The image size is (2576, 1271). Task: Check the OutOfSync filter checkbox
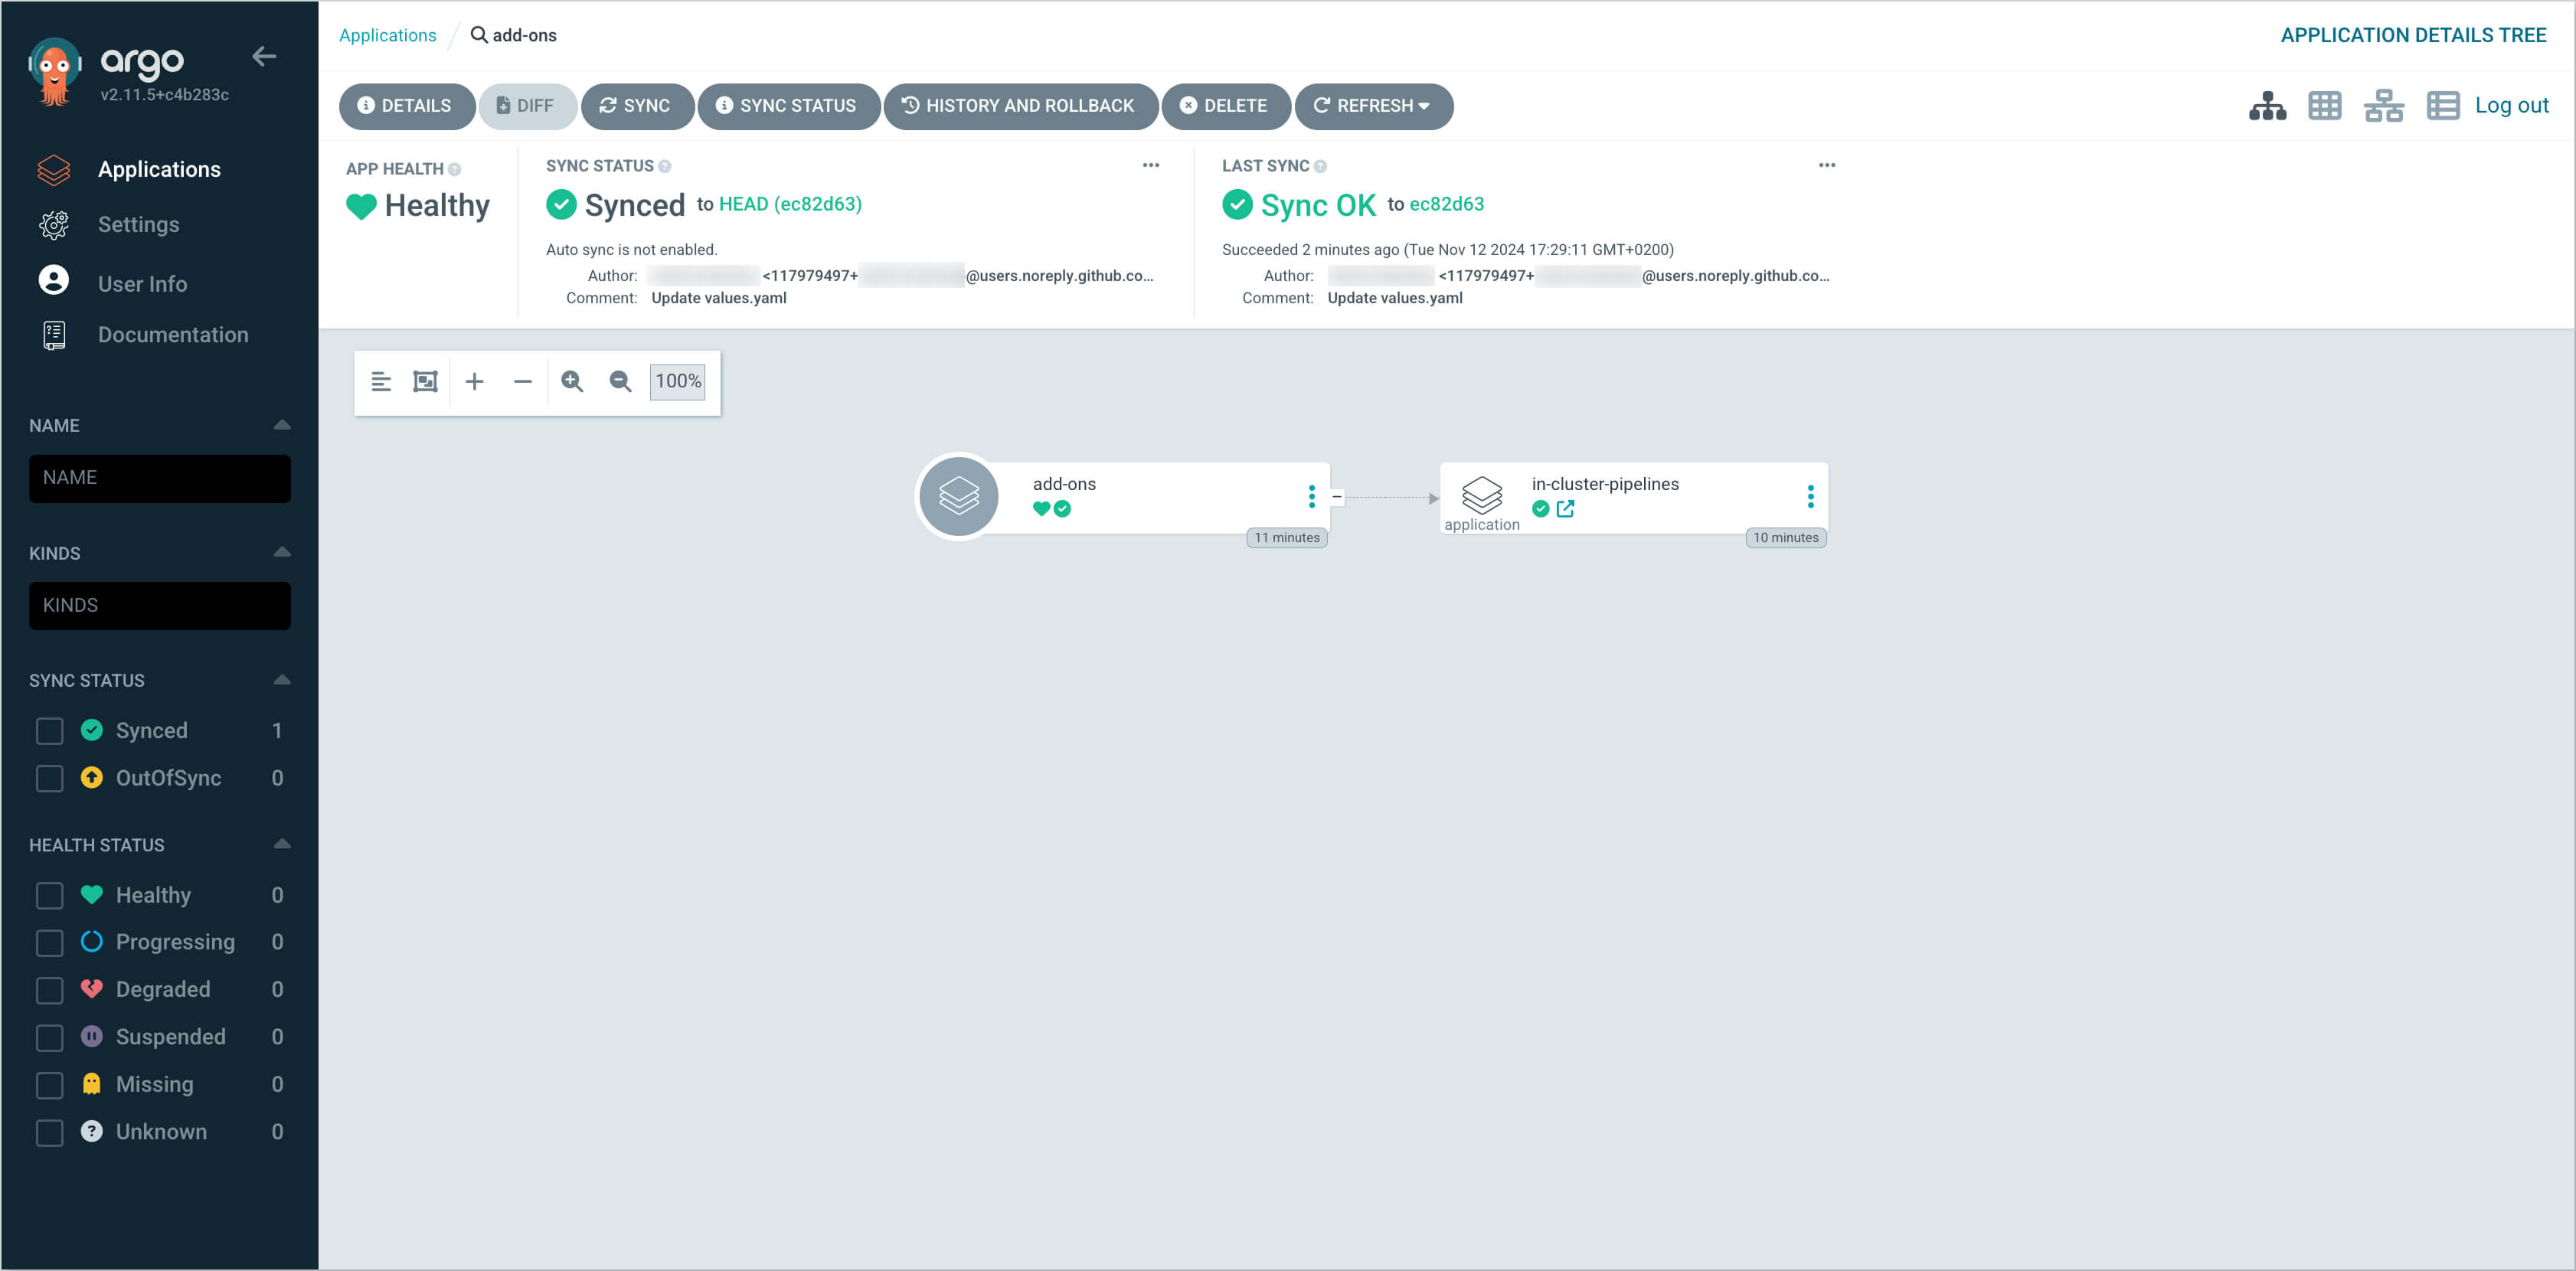click(49, 778)
